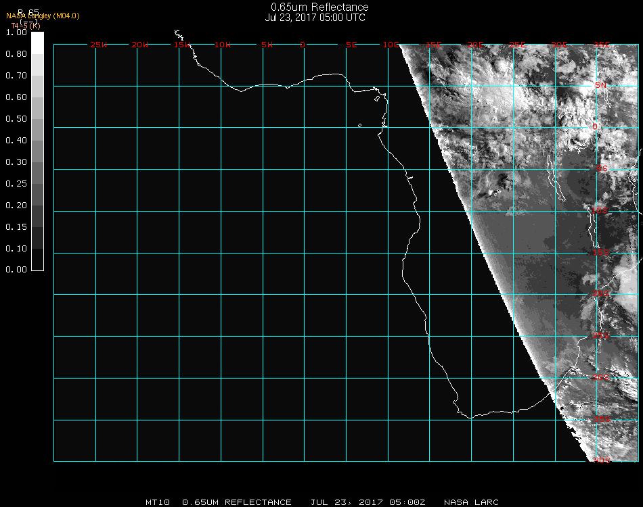Click the 5W longitude label
This screenshot has height=507, width=643.
click(267, 45)
